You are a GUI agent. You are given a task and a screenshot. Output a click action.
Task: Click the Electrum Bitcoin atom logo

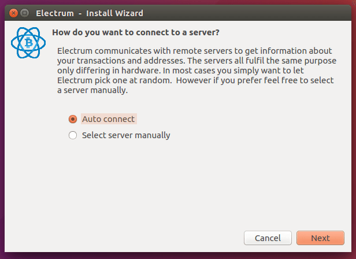click(28, 42)
